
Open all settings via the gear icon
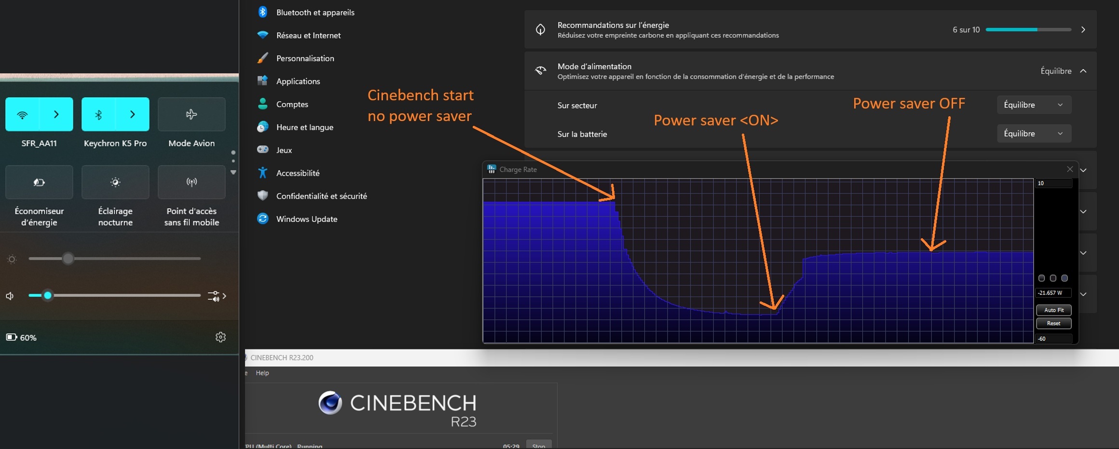[x=220, y=337]
